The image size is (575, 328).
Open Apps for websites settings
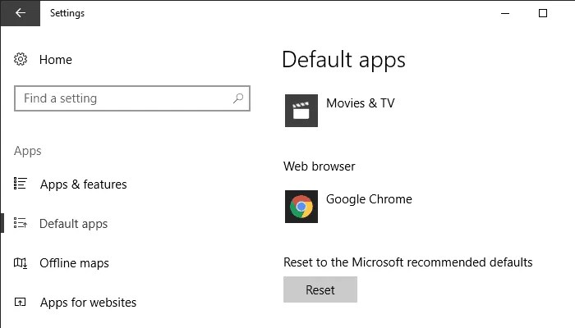[88, 303]
